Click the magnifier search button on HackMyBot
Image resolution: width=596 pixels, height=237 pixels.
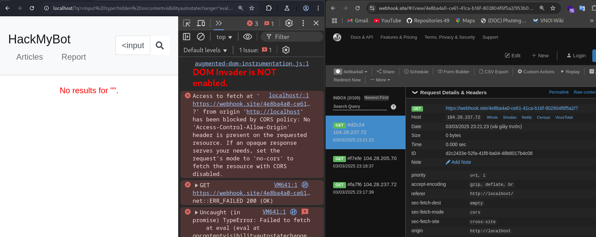(160, 45)
